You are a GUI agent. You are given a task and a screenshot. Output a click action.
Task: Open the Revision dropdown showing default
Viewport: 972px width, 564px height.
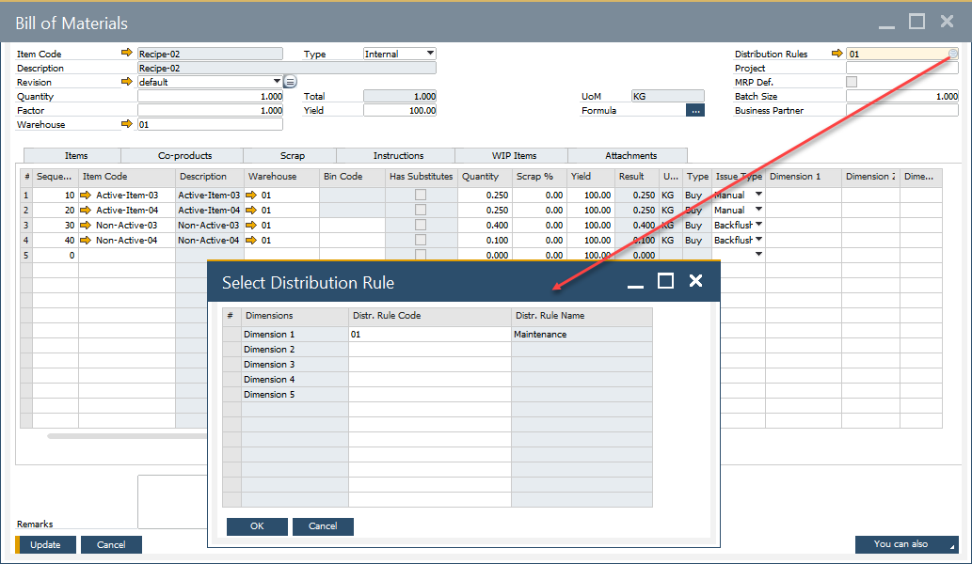click(x=277, y=82)
